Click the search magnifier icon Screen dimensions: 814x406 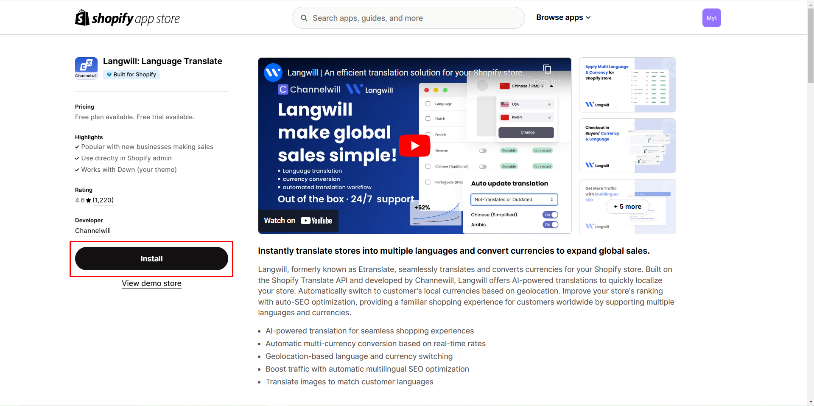click(x=304, y=18)
